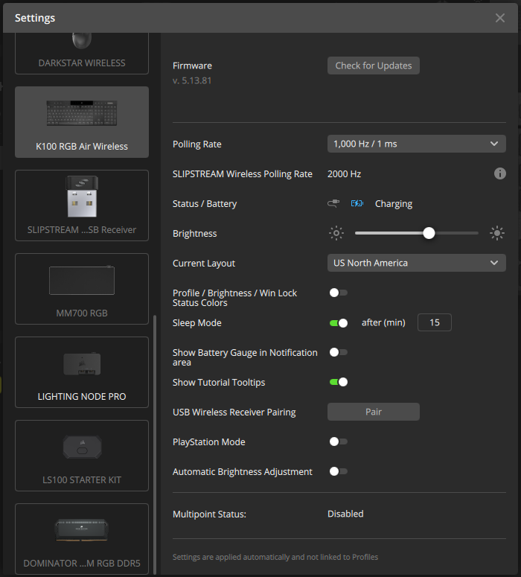Click the USB cable connection status icon
521x577 pixels.
333,203
